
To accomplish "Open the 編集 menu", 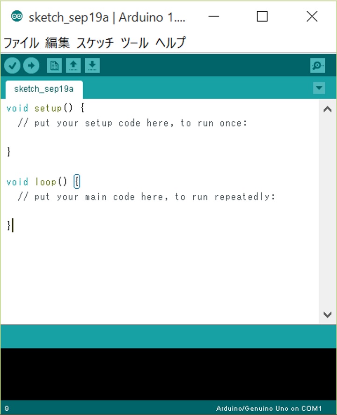I will pos(58,43).
